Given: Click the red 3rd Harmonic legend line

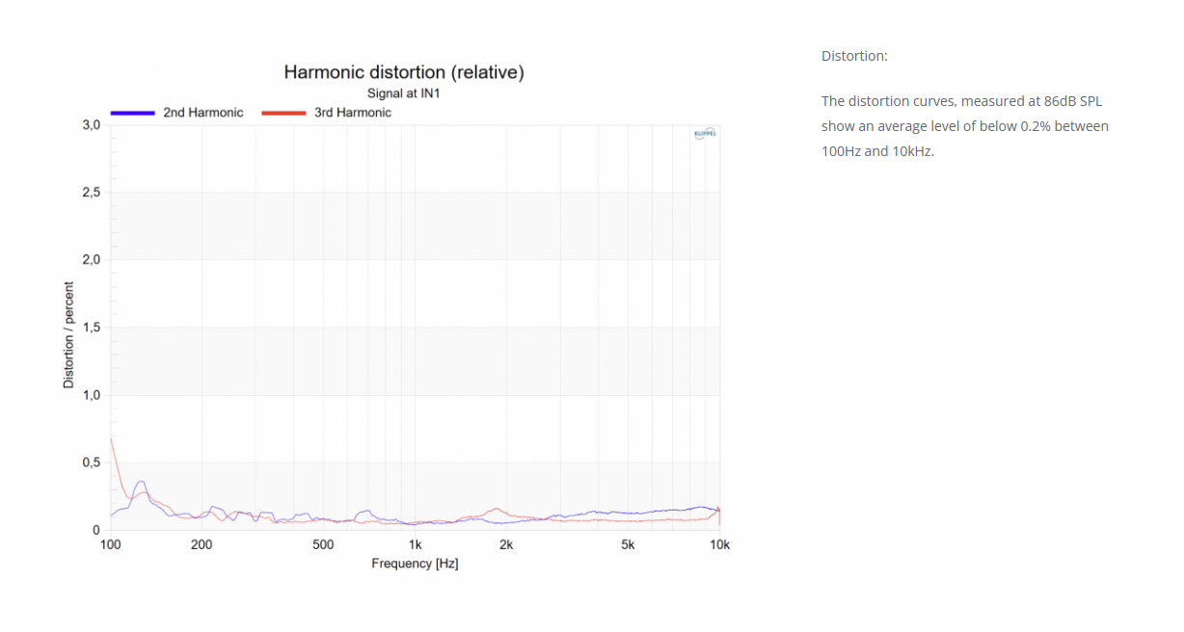Looking at the screenshot, I should pos(283,113).
